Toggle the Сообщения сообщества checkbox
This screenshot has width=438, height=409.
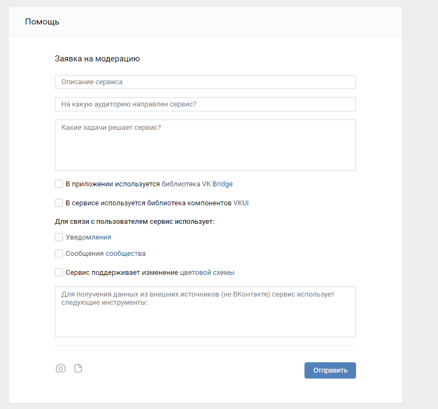tap(59, 254)
